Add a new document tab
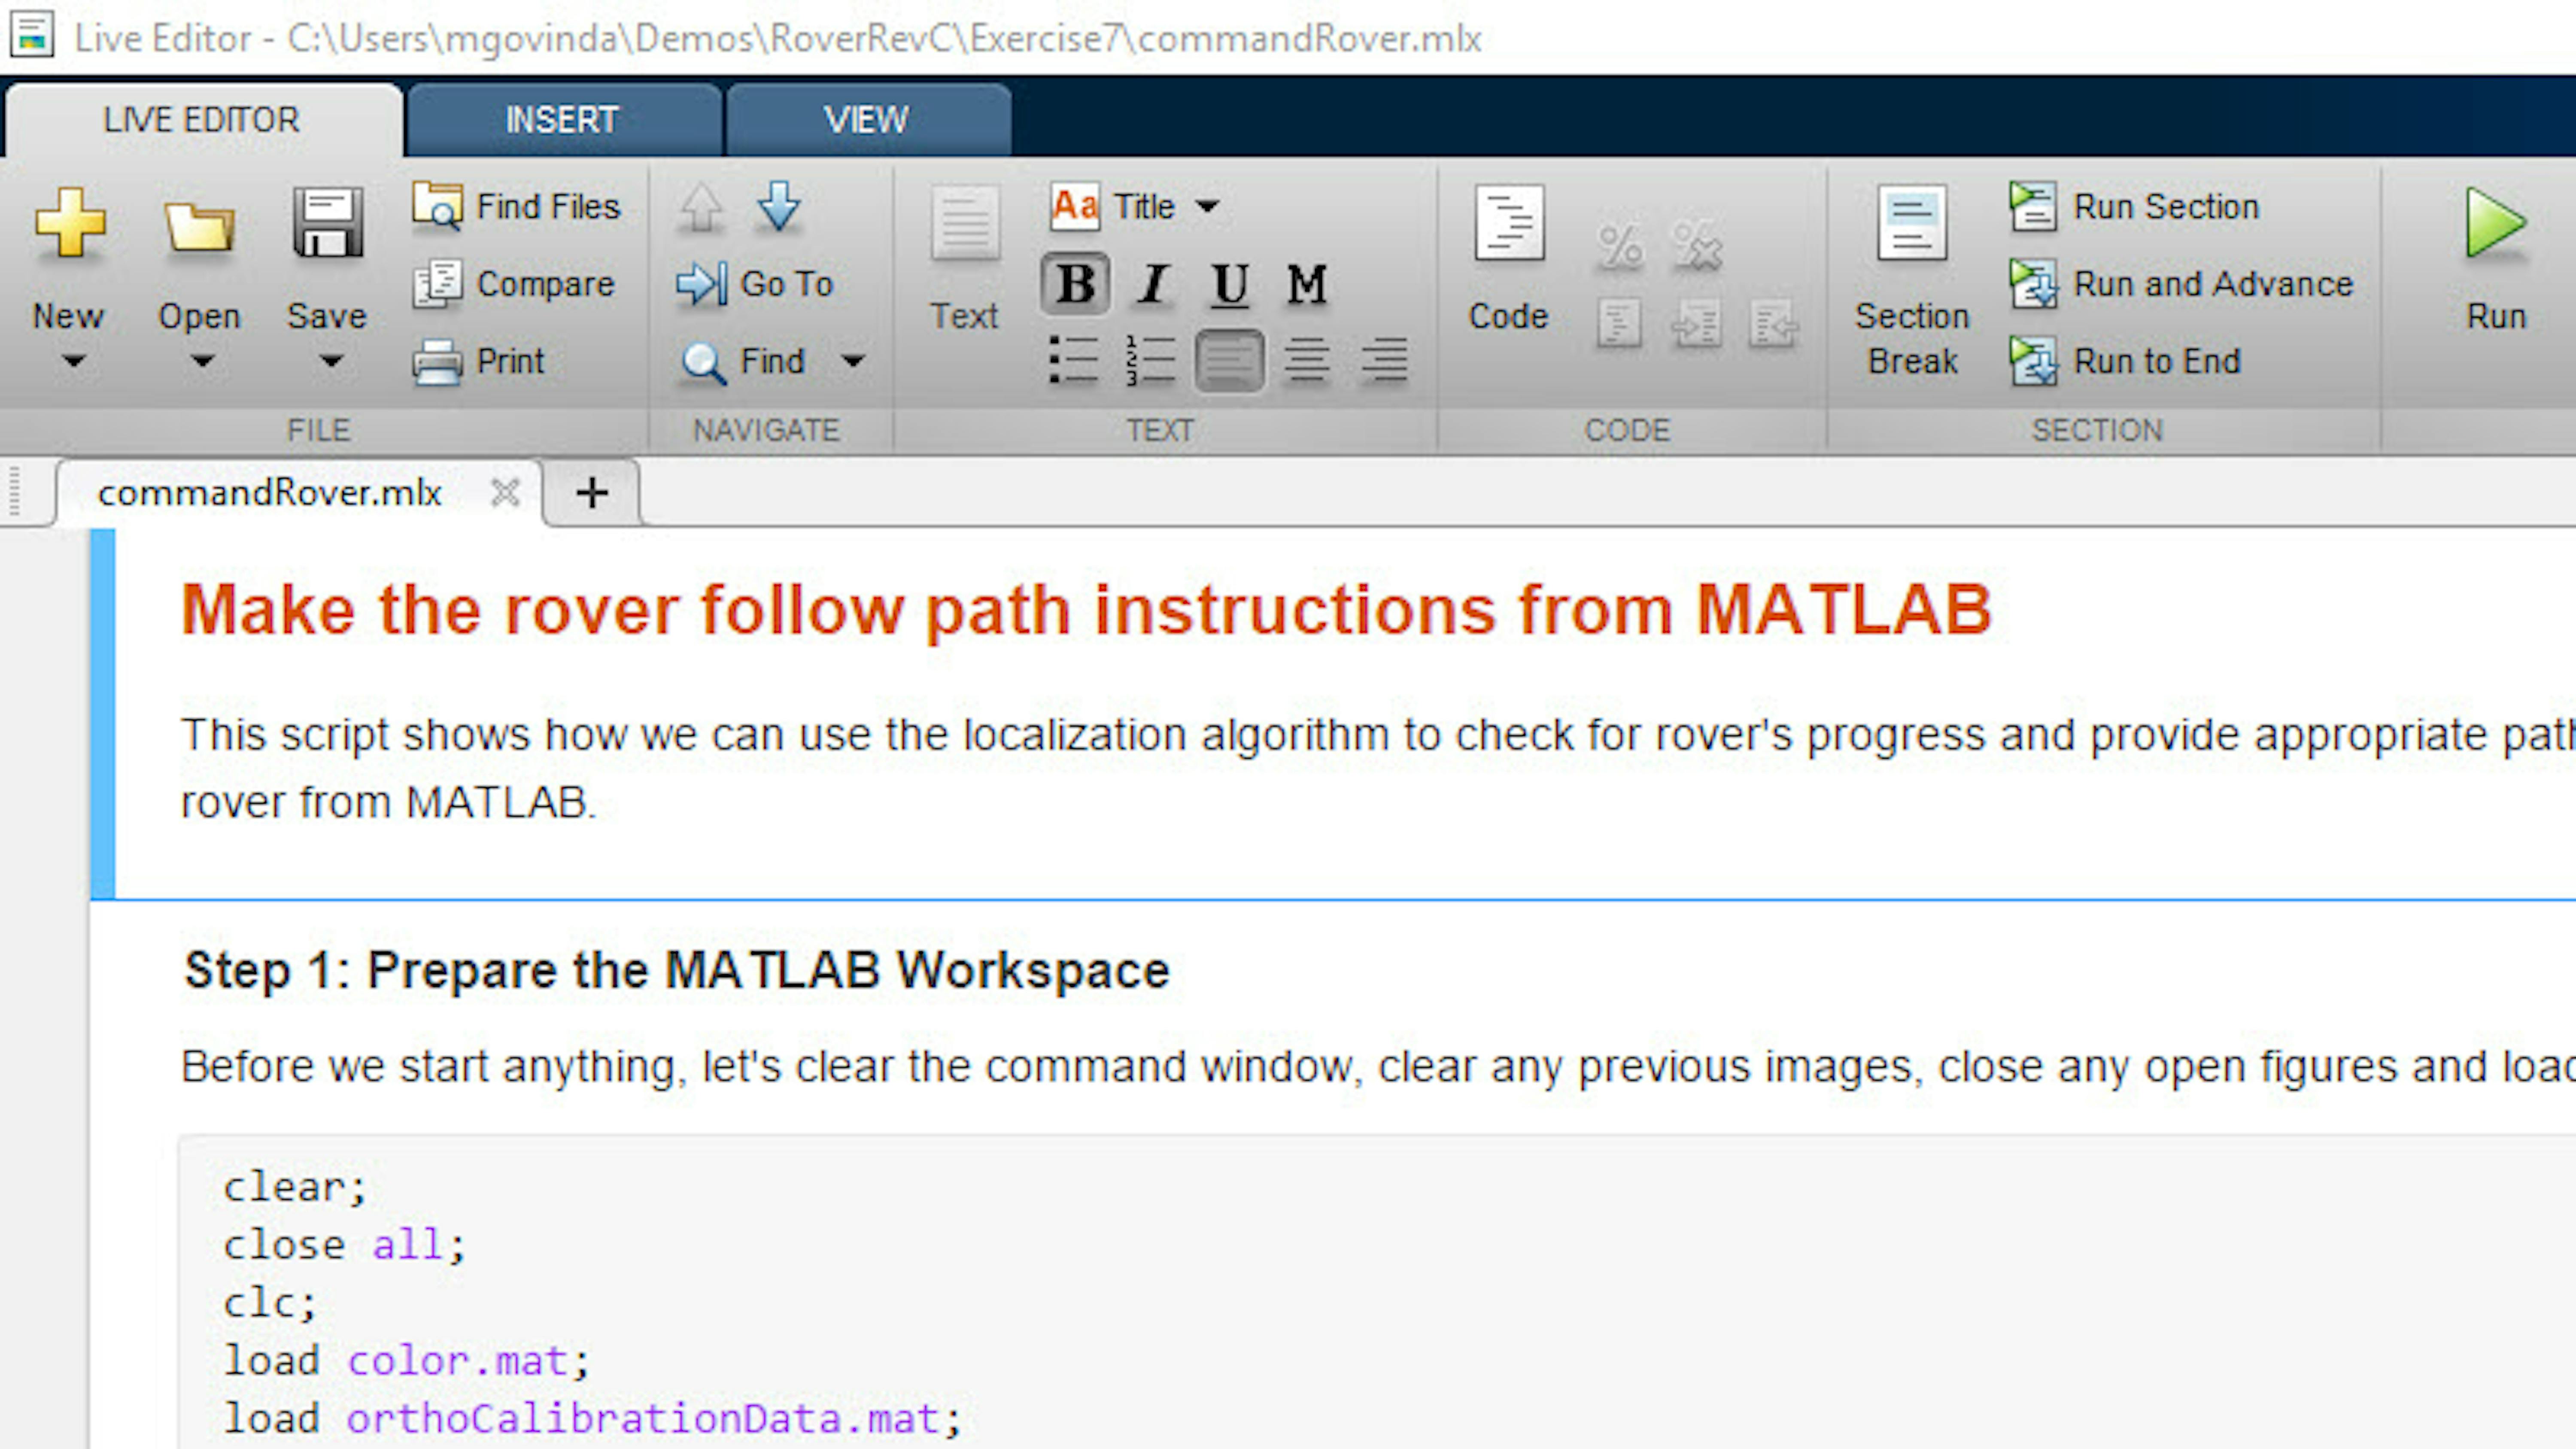The height and width of the screenshot is (1449, 2576). point(592,492)
